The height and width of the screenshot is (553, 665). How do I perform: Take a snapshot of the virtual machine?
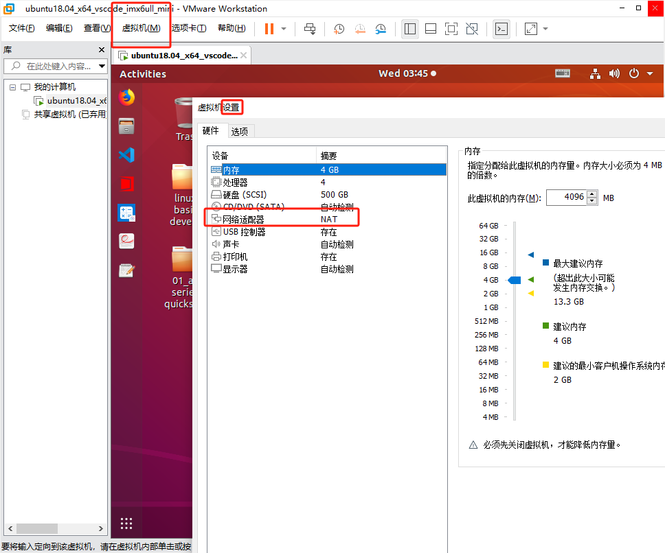[339, 29]
